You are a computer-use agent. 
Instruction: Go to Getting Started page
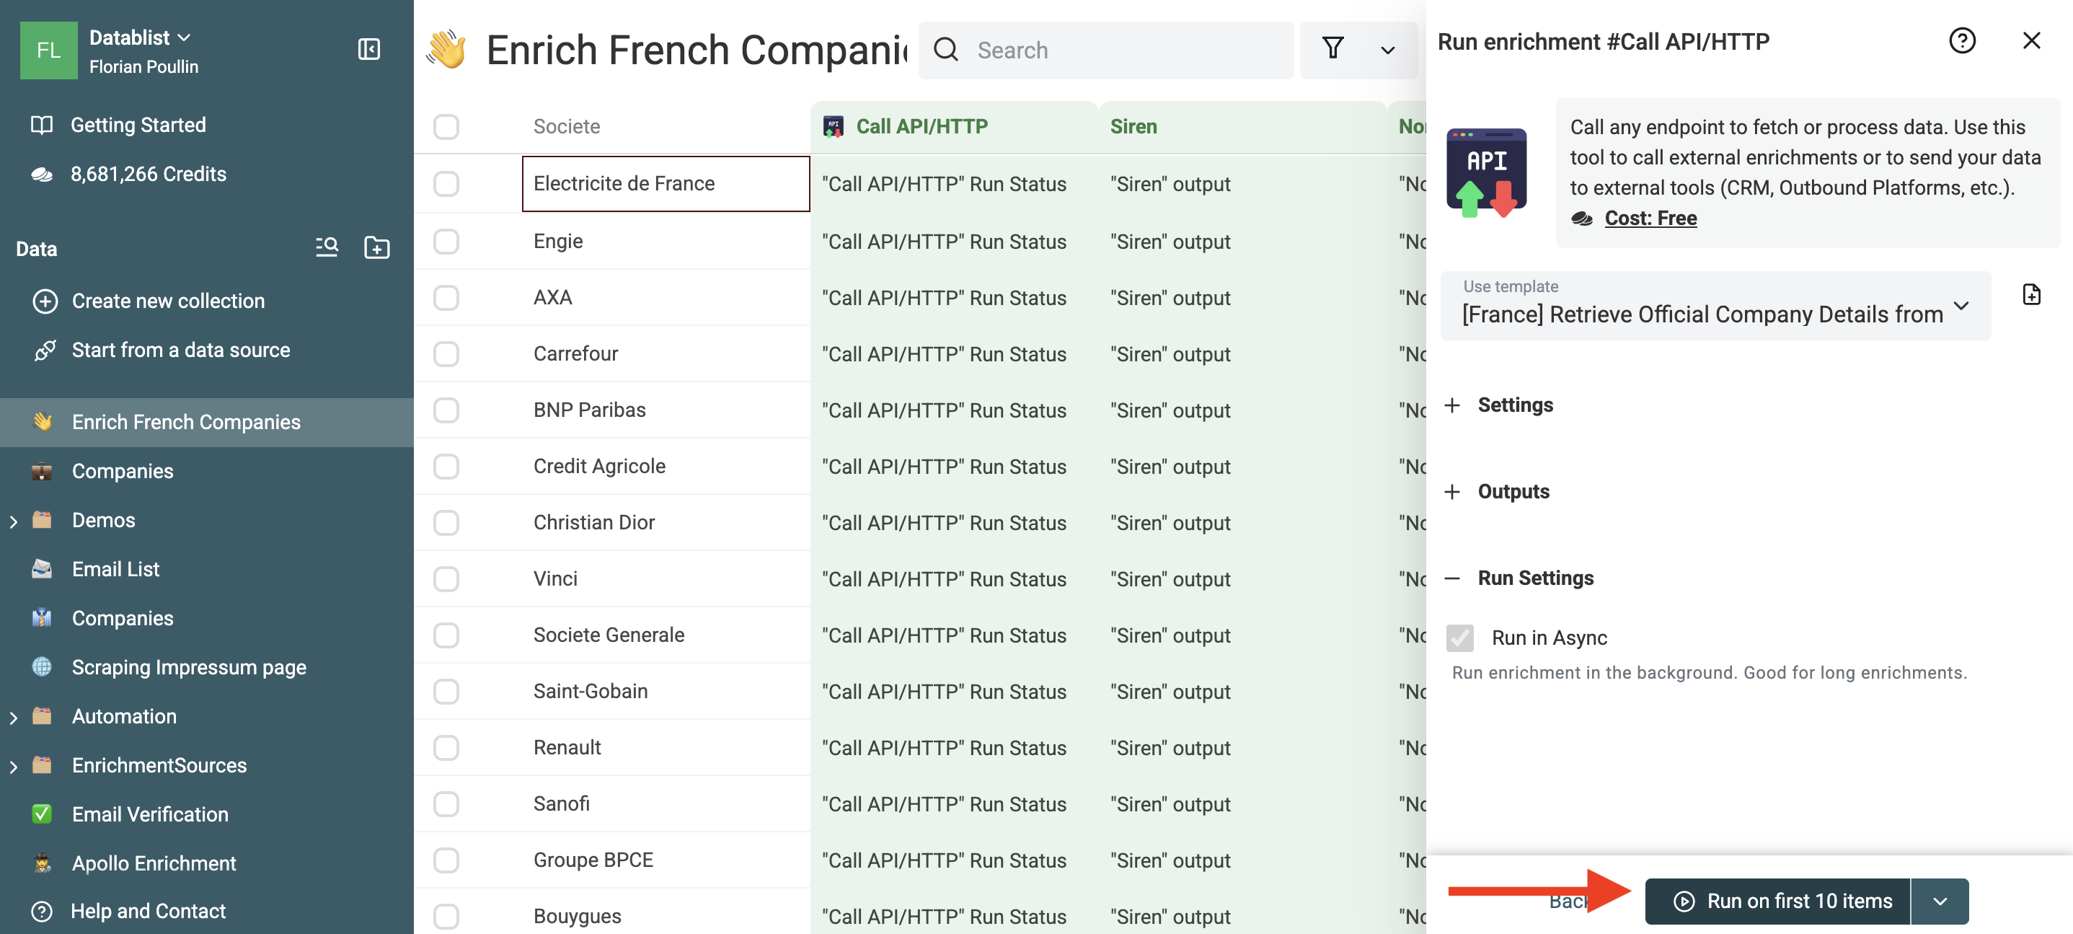click(138, 125)
